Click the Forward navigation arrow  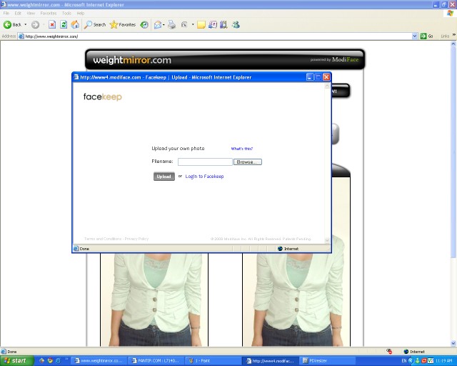[x=35, y=25]
